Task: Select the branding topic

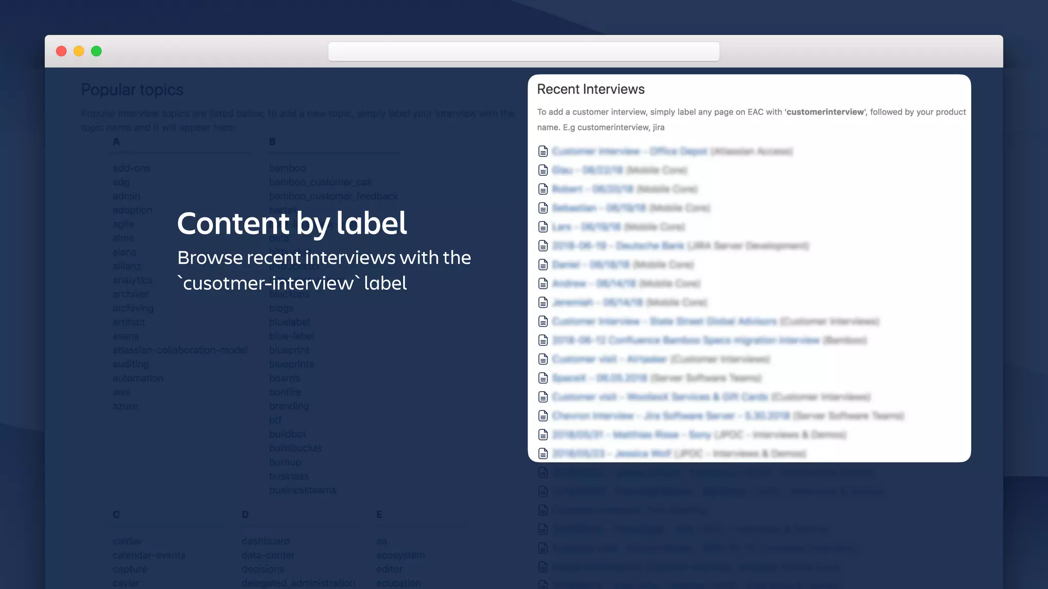Action: coord(289,406)
